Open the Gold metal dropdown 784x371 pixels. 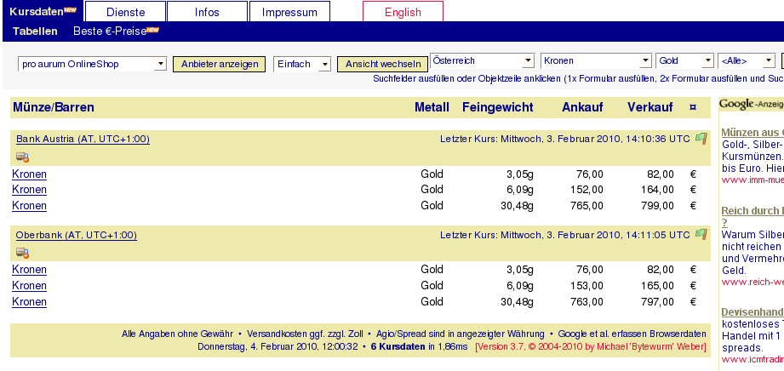[684, 60]
